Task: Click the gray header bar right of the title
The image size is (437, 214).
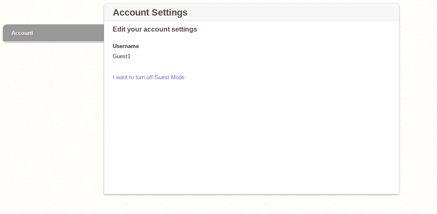Action: pos(296,13)
